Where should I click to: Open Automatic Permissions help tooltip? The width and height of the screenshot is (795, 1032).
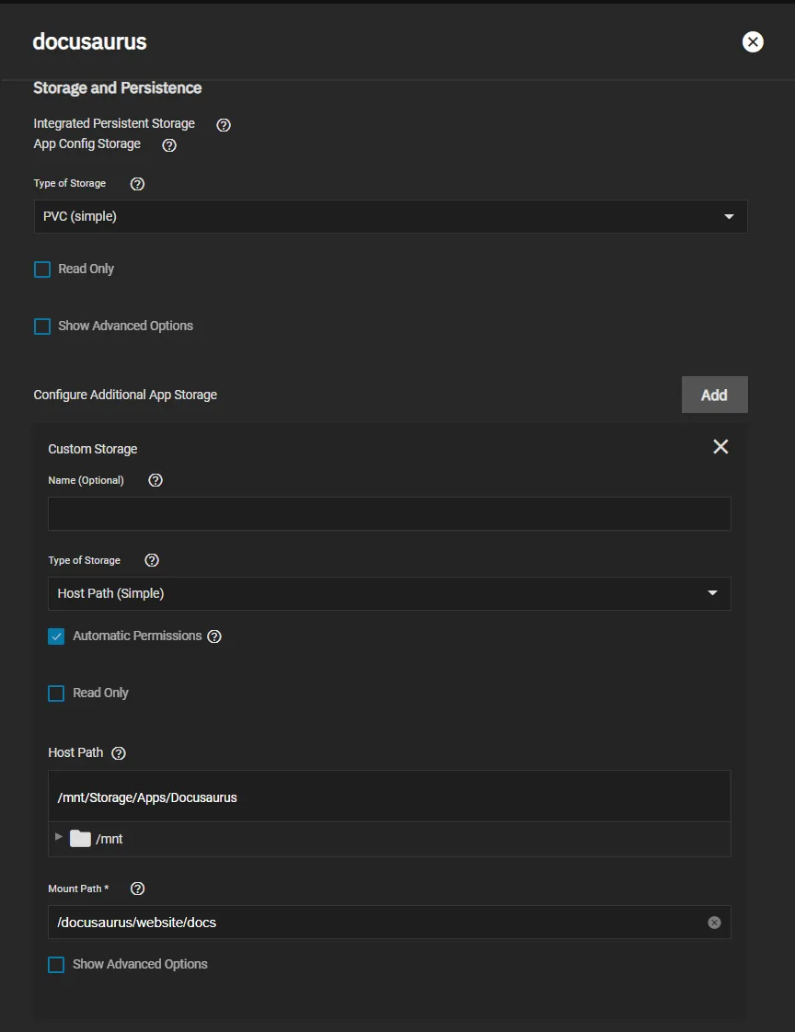tap(214, 636)
